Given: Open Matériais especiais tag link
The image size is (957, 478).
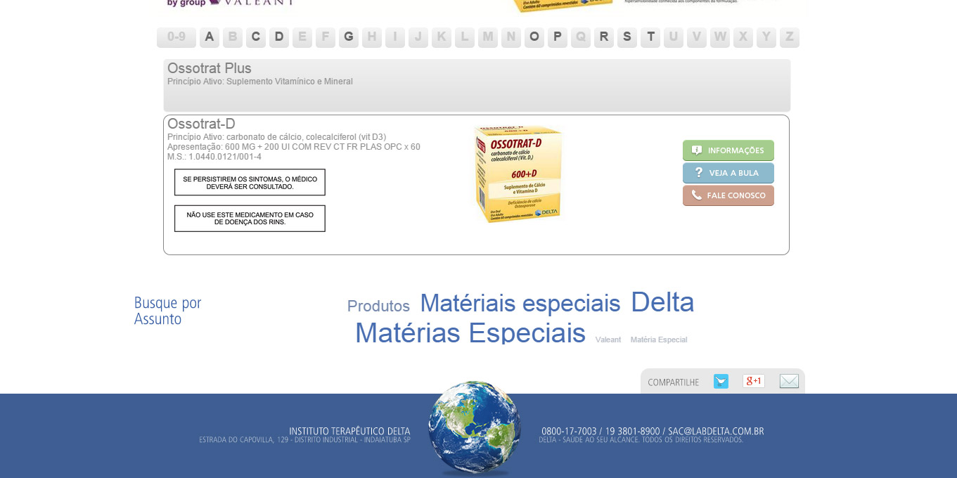Looking at the screenshot, I should click(x=520, y=304).
